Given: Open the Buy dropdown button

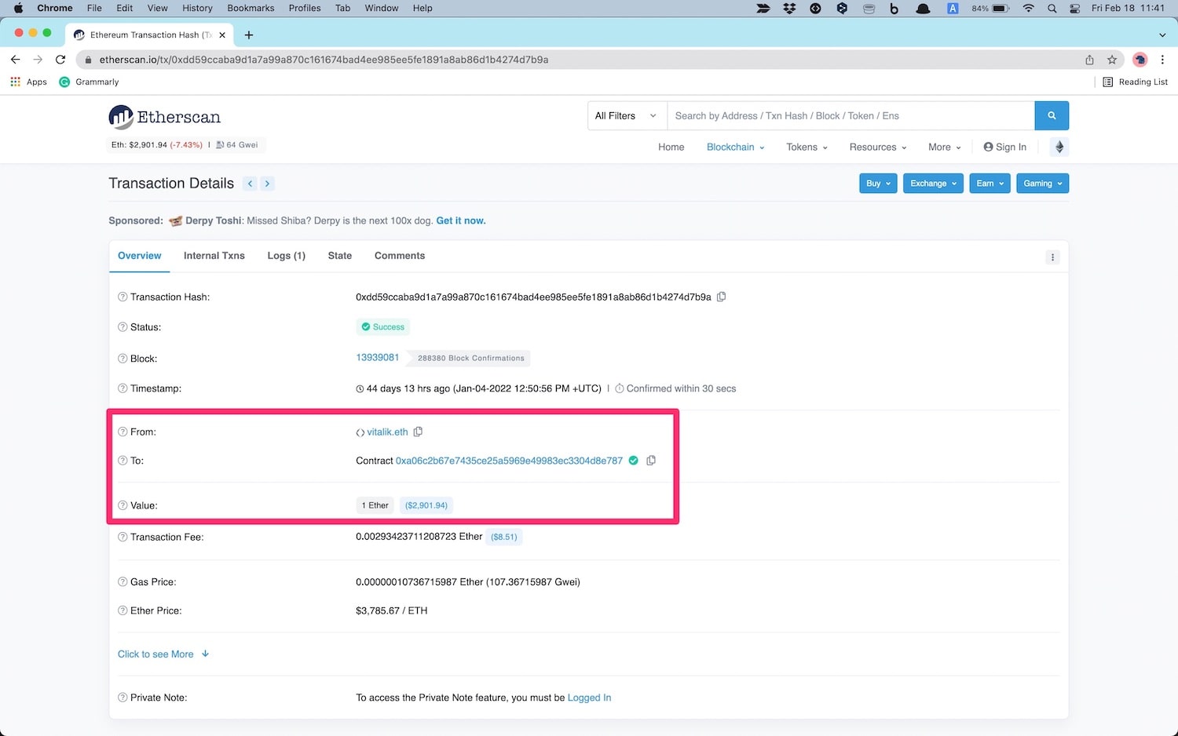Looking at the screenshot, I should point(878,184).
